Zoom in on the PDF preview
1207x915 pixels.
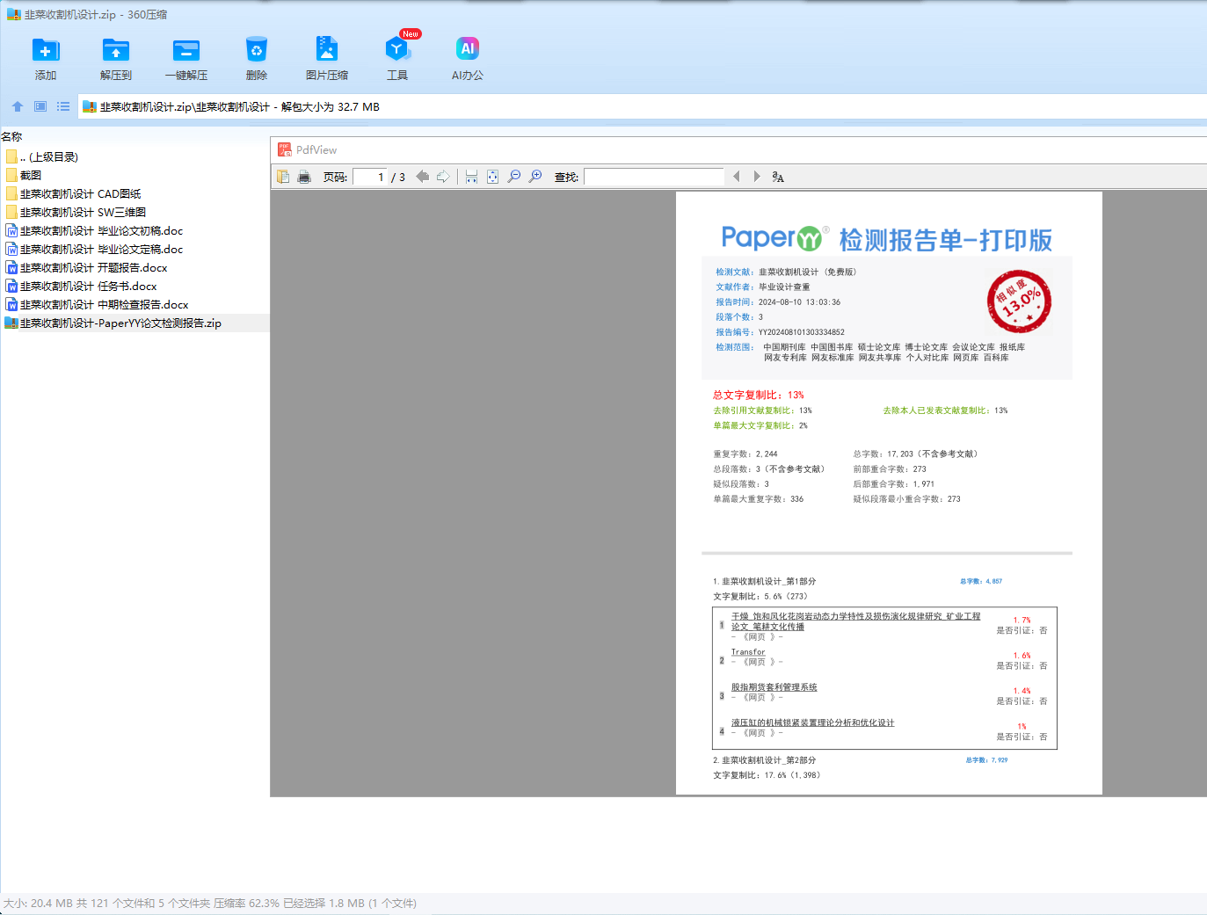click(535, 177)
